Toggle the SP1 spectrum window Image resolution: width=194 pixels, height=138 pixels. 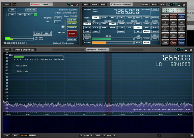tap(12, 15)
